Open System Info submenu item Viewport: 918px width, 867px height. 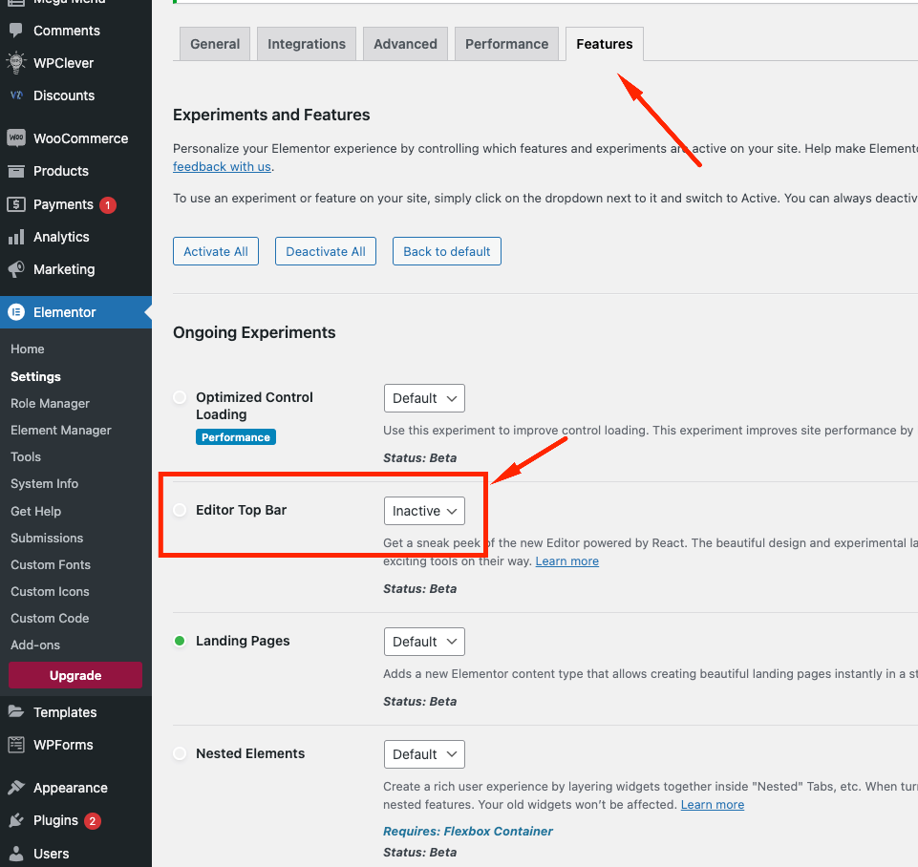pyautogui.click(x=45, y=484)
